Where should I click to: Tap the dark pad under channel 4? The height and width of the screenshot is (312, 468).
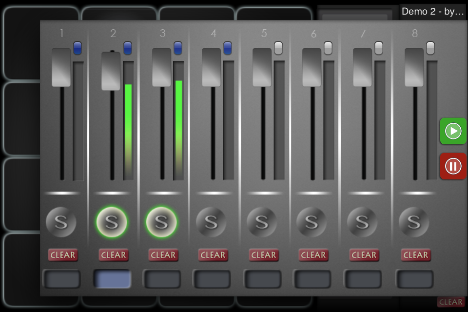tap(212, 279)
